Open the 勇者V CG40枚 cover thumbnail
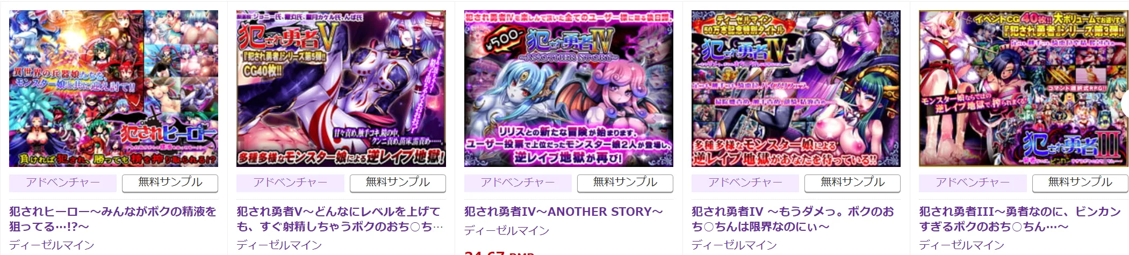 coord(341,89)
